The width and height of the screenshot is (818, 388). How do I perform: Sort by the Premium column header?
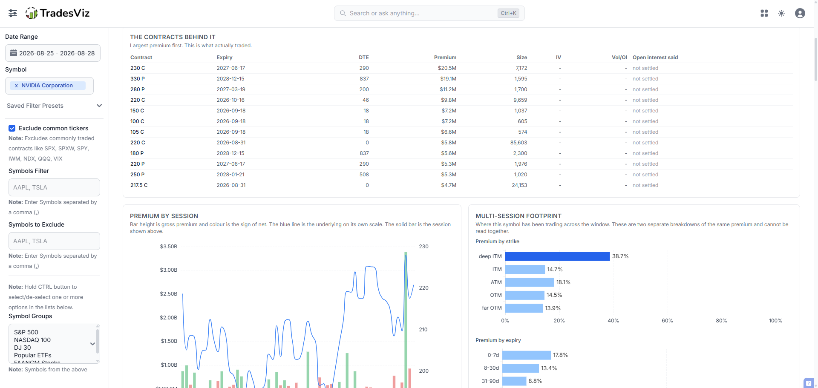[x=445, y=57]
